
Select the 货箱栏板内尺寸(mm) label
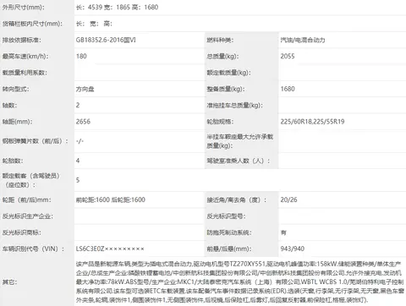[32, 24]
